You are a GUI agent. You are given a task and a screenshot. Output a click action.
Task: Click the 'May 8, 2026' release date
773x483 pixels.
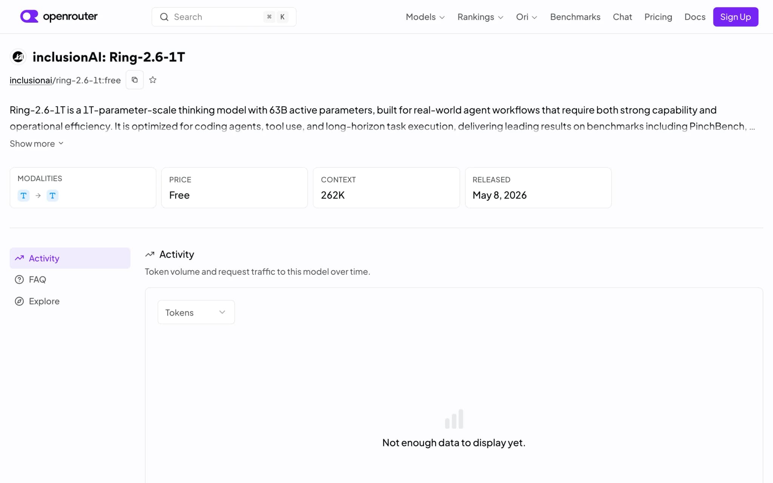(499, 195)
